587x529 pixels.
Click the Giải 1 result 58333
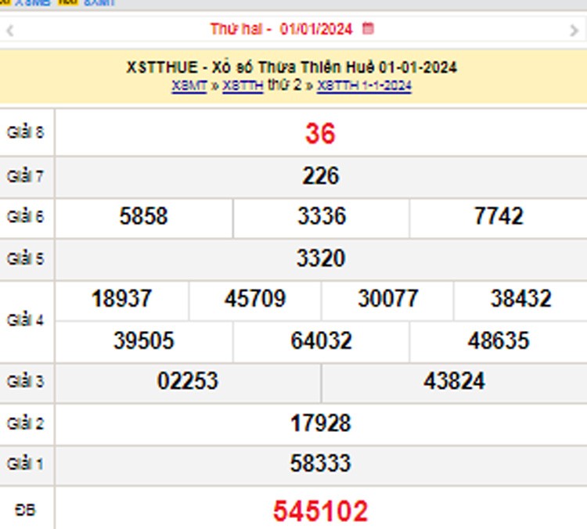click(320, 464)
